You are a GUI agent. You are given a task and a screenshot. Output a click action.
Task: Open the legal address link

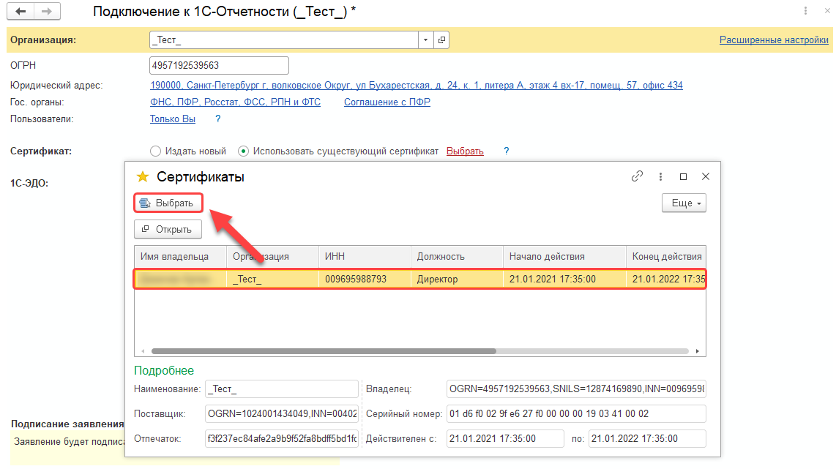416,86
